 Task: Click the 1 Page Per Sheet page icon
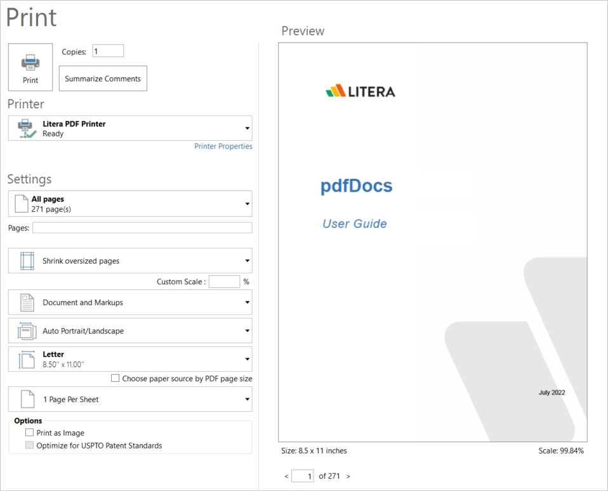27,399
